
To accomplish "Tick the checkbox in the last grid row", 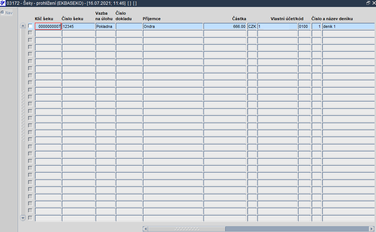I will tap(30, 218).
